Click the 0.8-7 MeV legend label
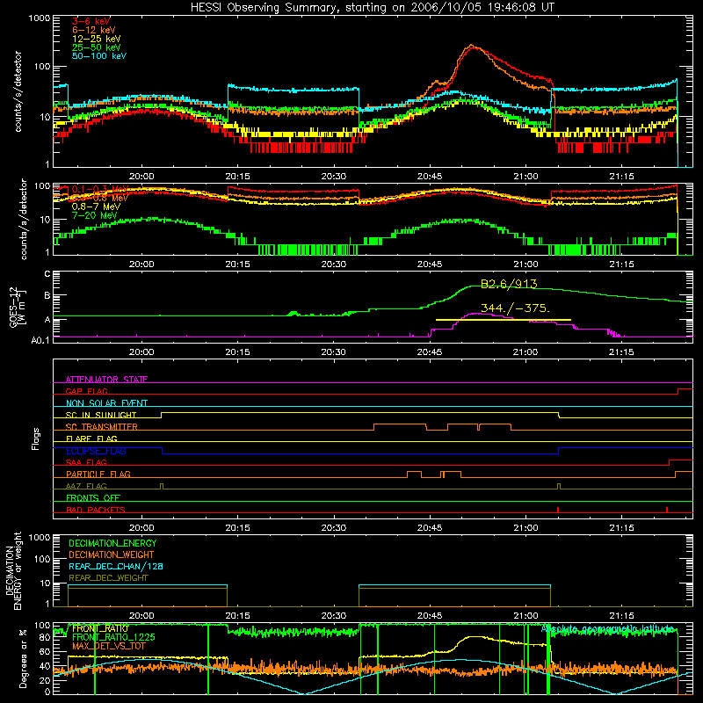703x703 pixels. point(96,207)
